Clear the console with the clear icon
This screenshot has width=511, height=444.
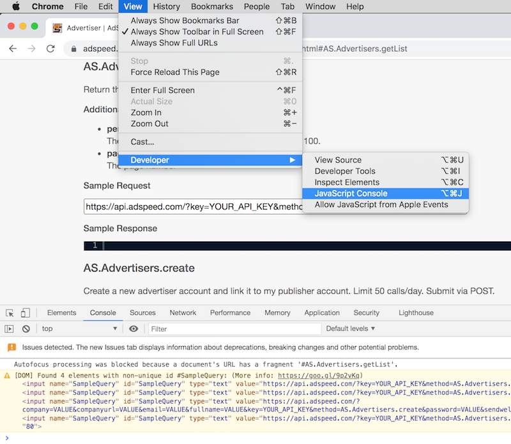26,329
